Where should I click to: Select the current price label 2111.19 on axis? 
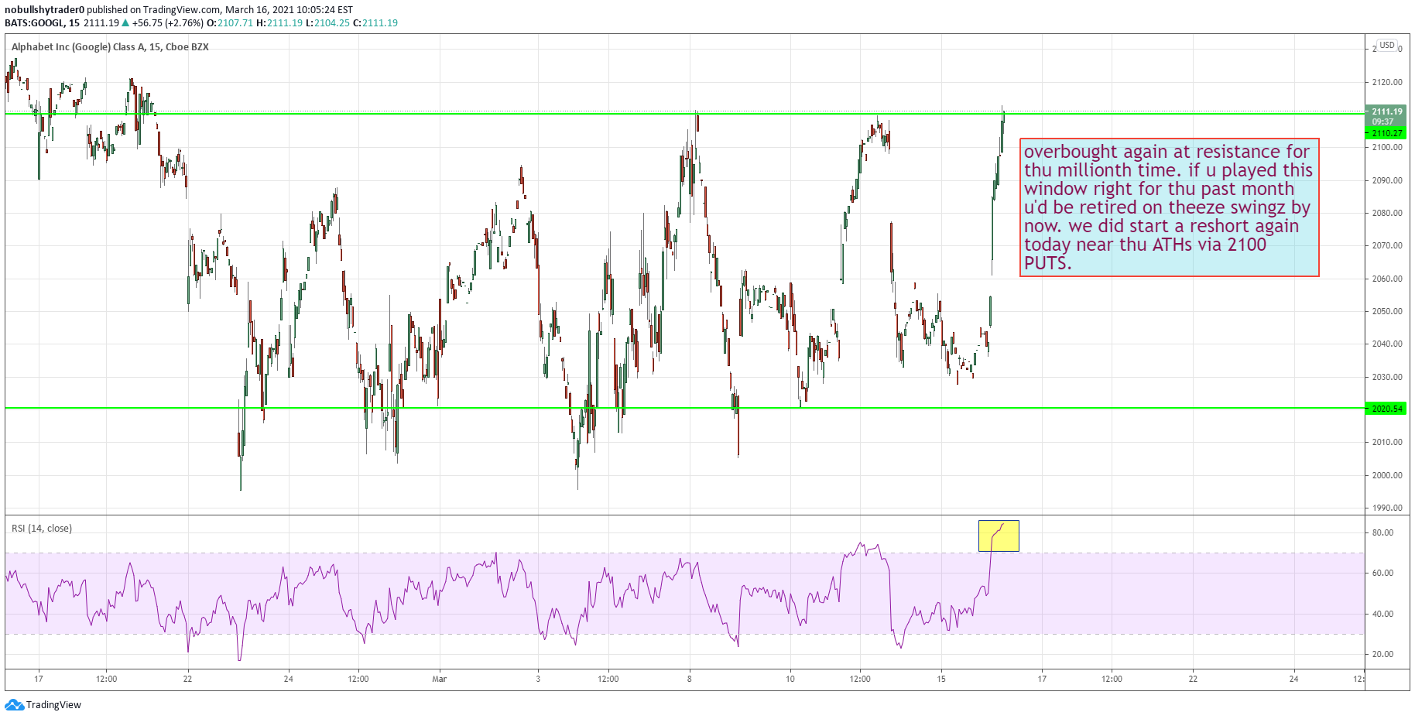coord(1386,111)
